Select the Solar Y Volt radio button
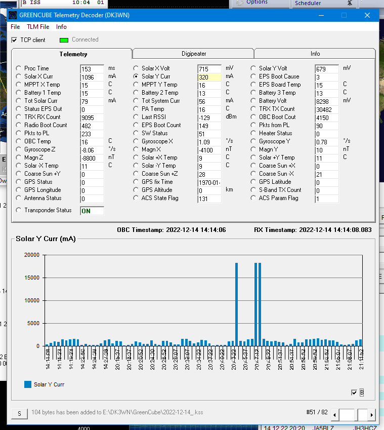The height and width of the screenshot is (430, 384). click(253, 68)
